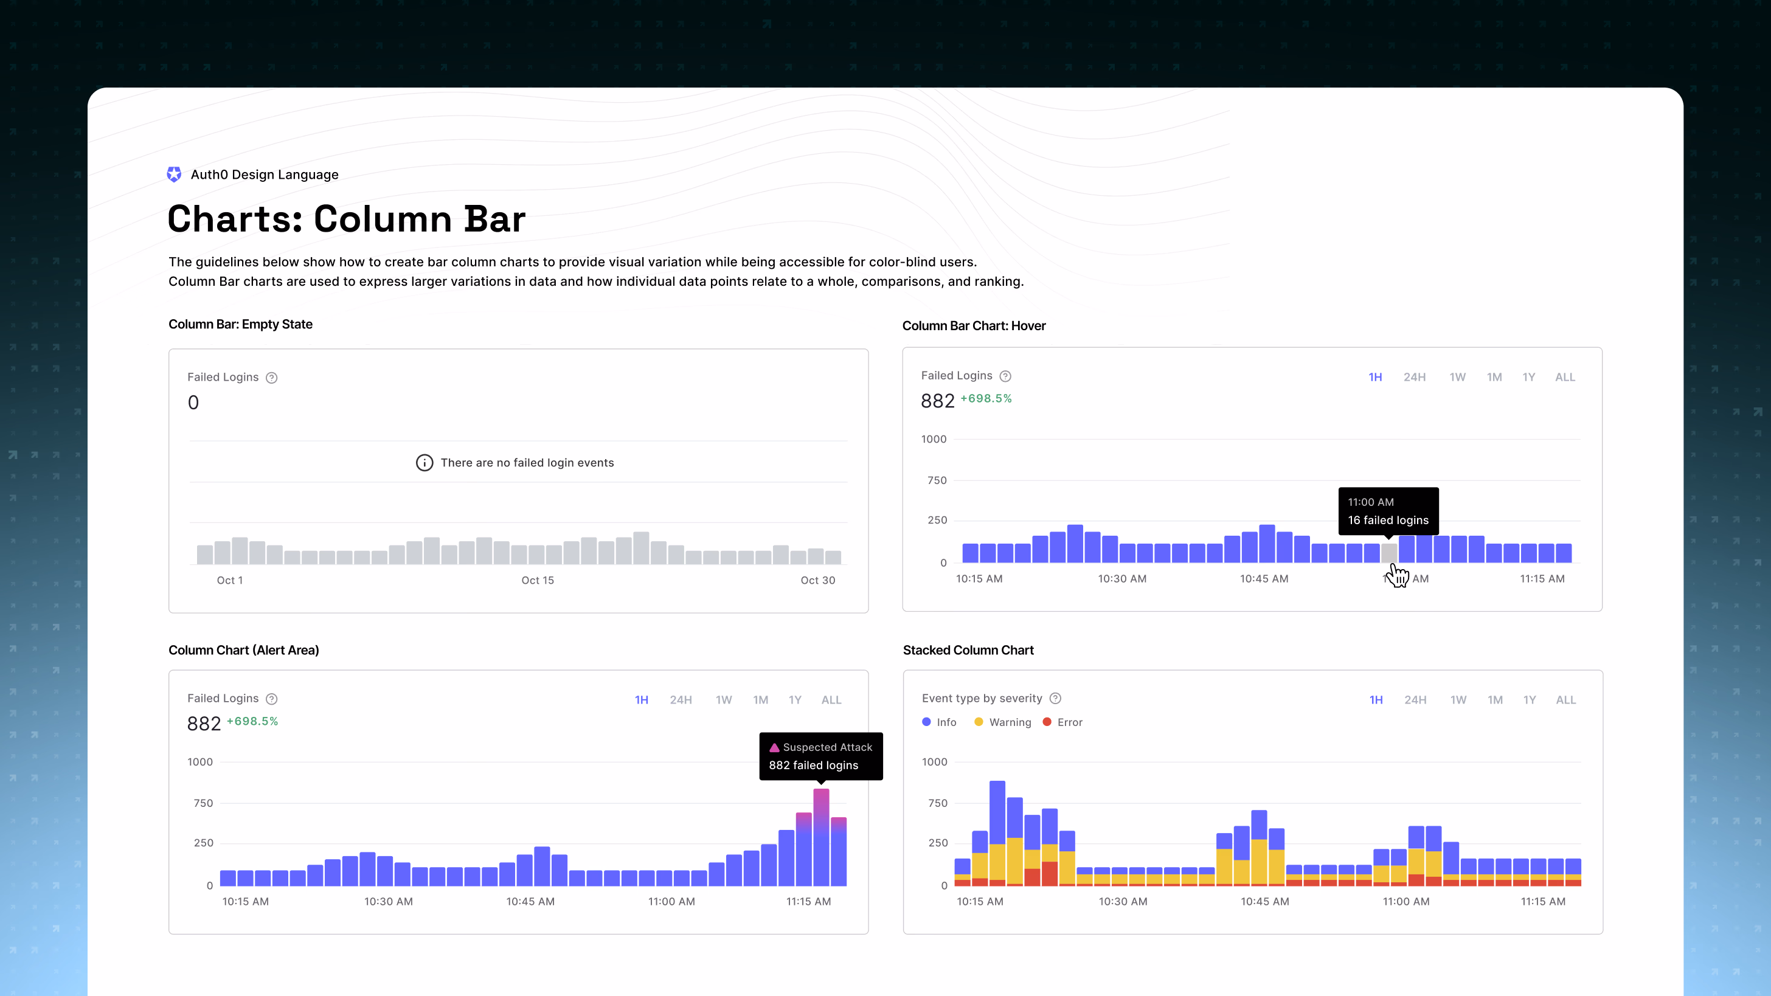The image size is (1771, 996).
Task: Select 1Y range in Hover chart
Action: tap(1528, 378)
